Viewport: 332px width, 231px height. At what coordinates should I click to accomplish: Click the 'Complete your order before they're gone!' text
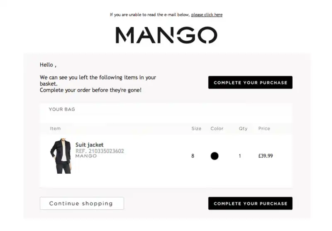pos(90,90)
